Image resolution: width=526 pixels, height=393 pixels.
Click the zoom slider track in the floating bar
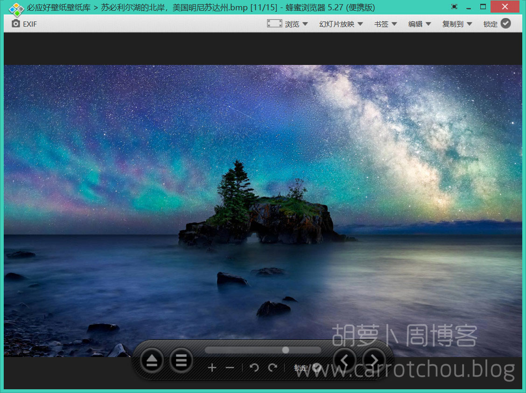(x=263, y=350)
